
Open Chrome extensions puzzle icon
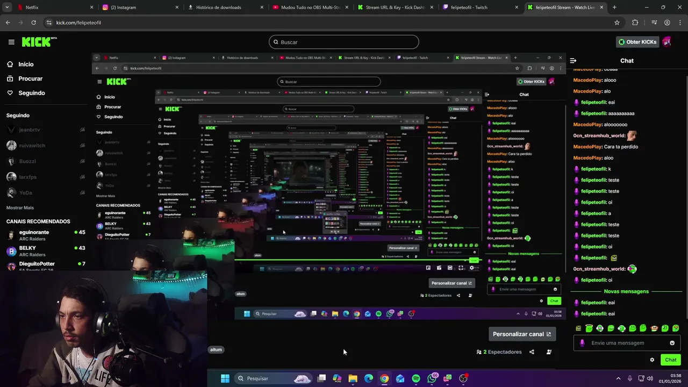pos(635,23)
